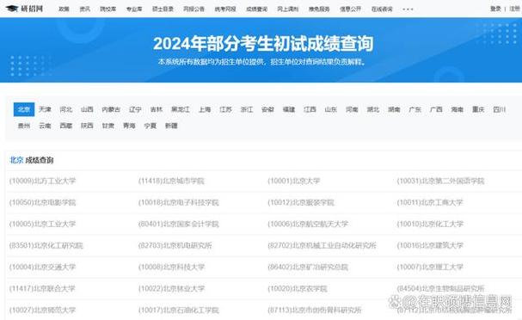Open 网上调剂 from the top menu
This screenshot has height=320, width=522.
coord(287,9)
